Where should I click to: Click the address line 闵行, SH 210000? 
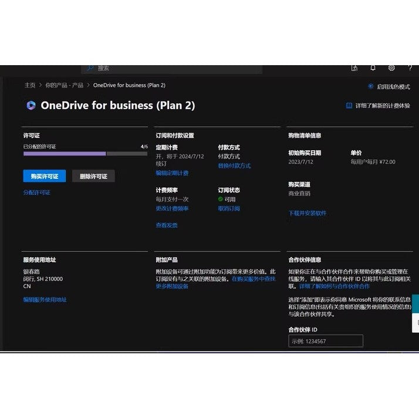click(x=43, y=279)
